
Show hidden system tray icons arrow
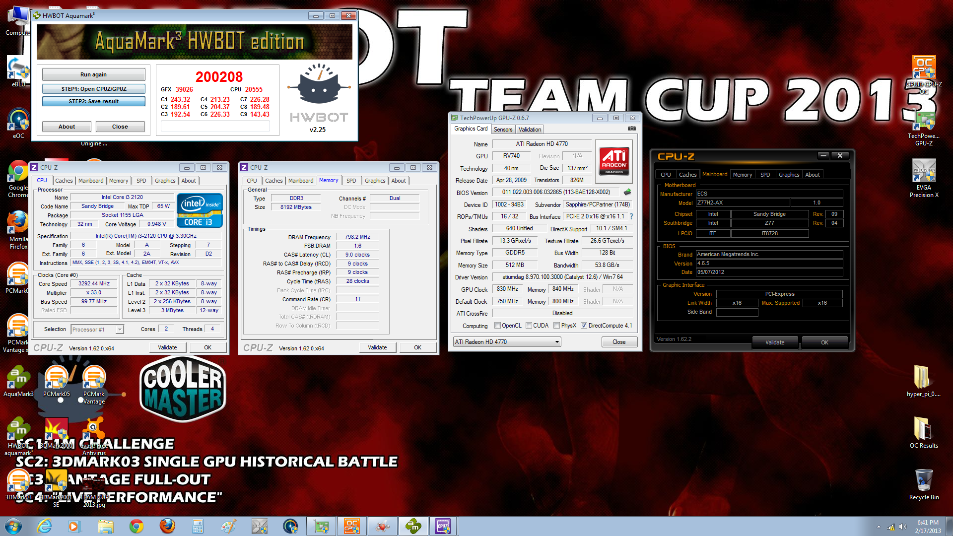click(879, 527)
